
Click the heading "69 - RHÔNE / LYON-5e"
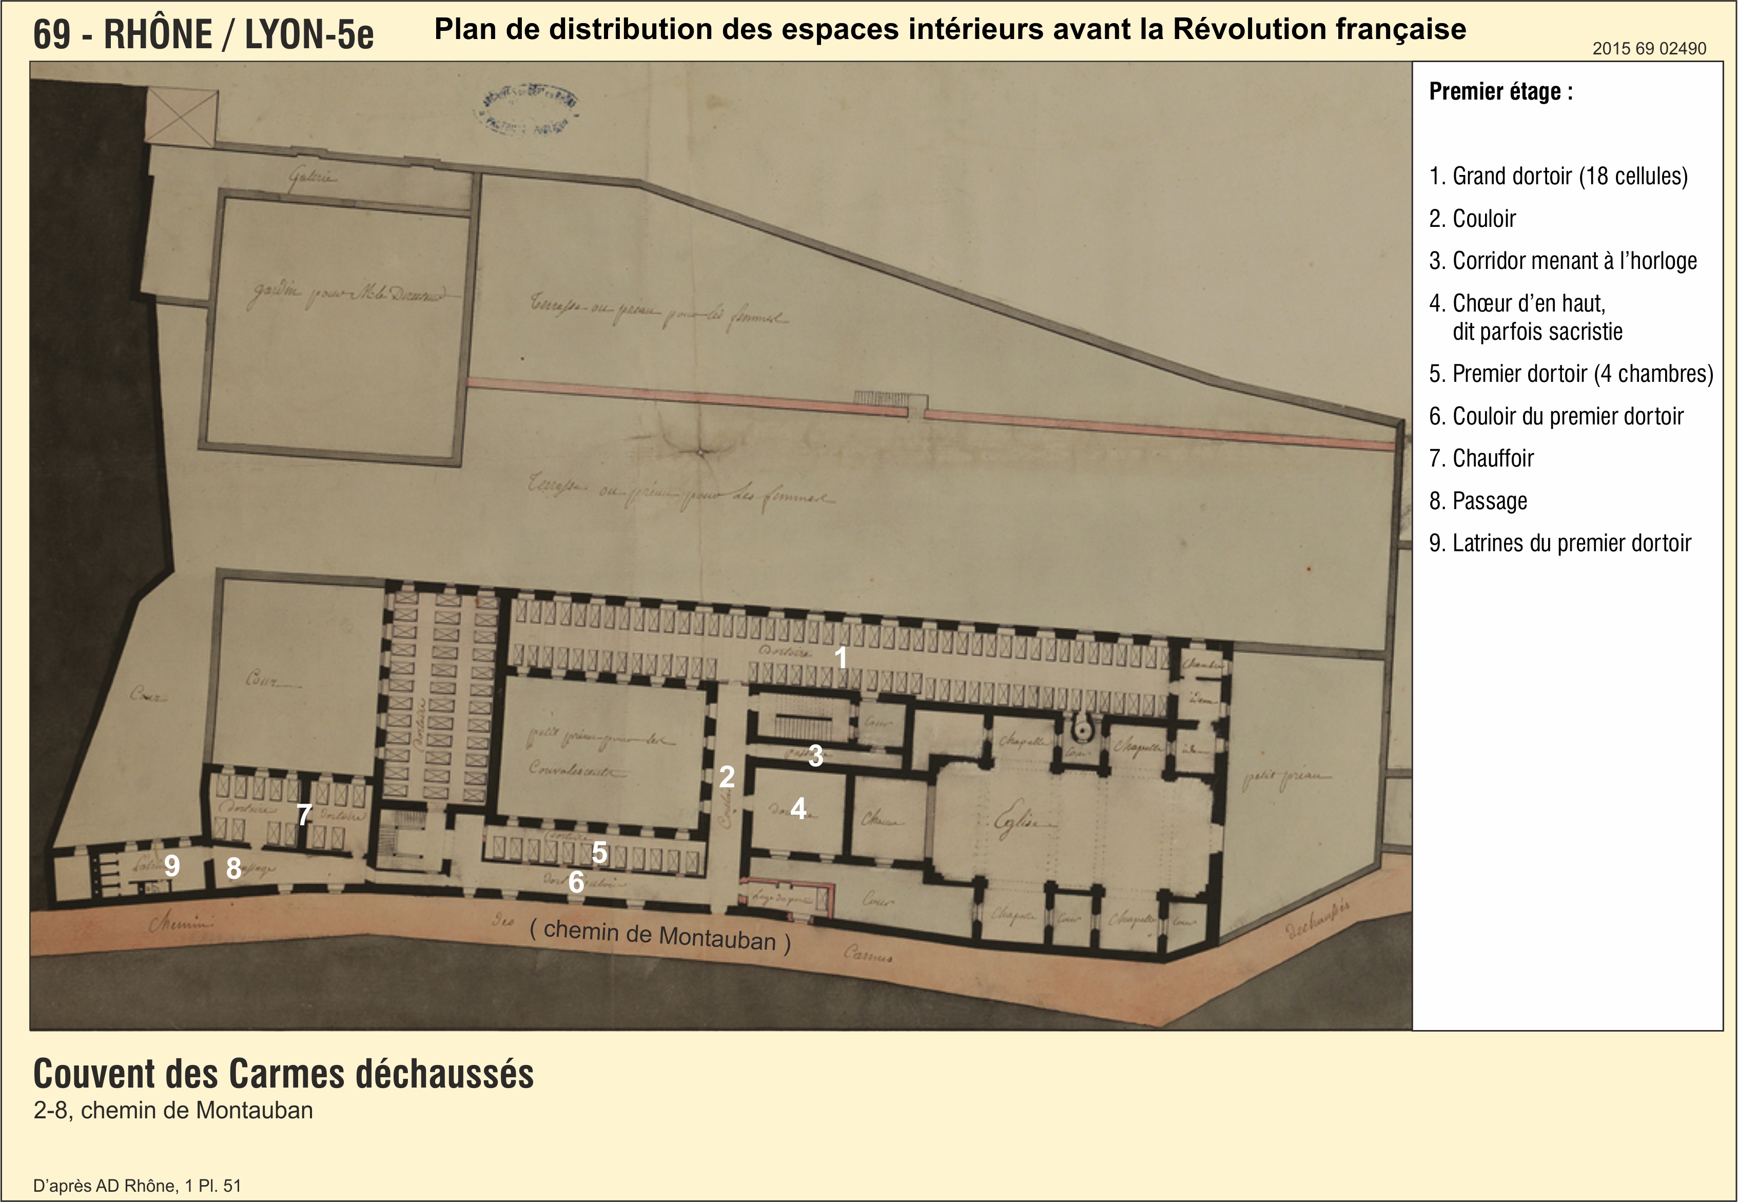pyautogui.click(x=203, y=35)
